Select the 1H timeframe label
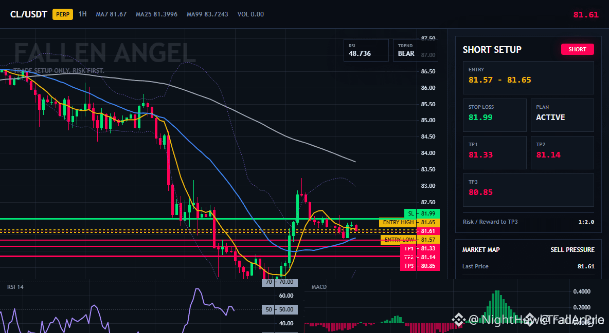The image size is (609, 333). [x=82, y=14]
